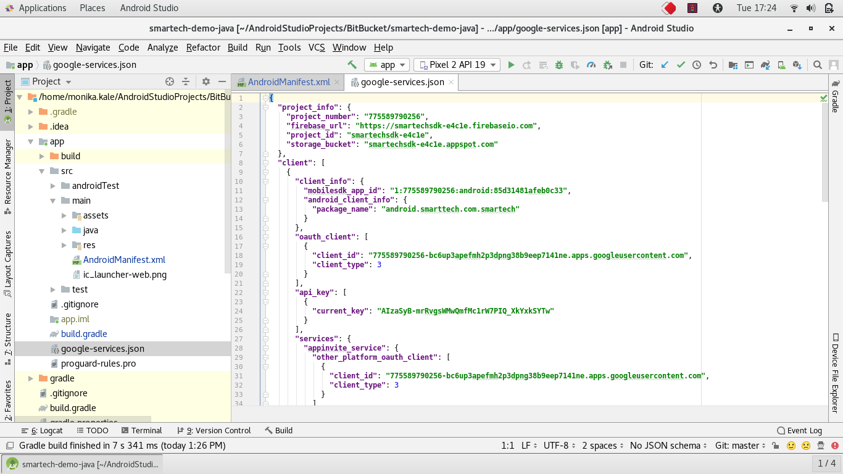Open Pixel 2 API 19 device dropdown

(x=457, y=64)
